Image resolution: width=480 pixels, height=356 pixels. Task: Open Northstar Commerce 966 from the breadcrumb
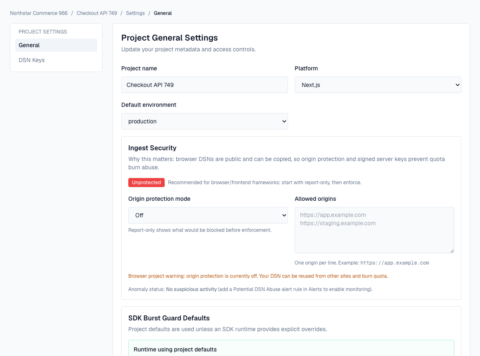(38, 13)
